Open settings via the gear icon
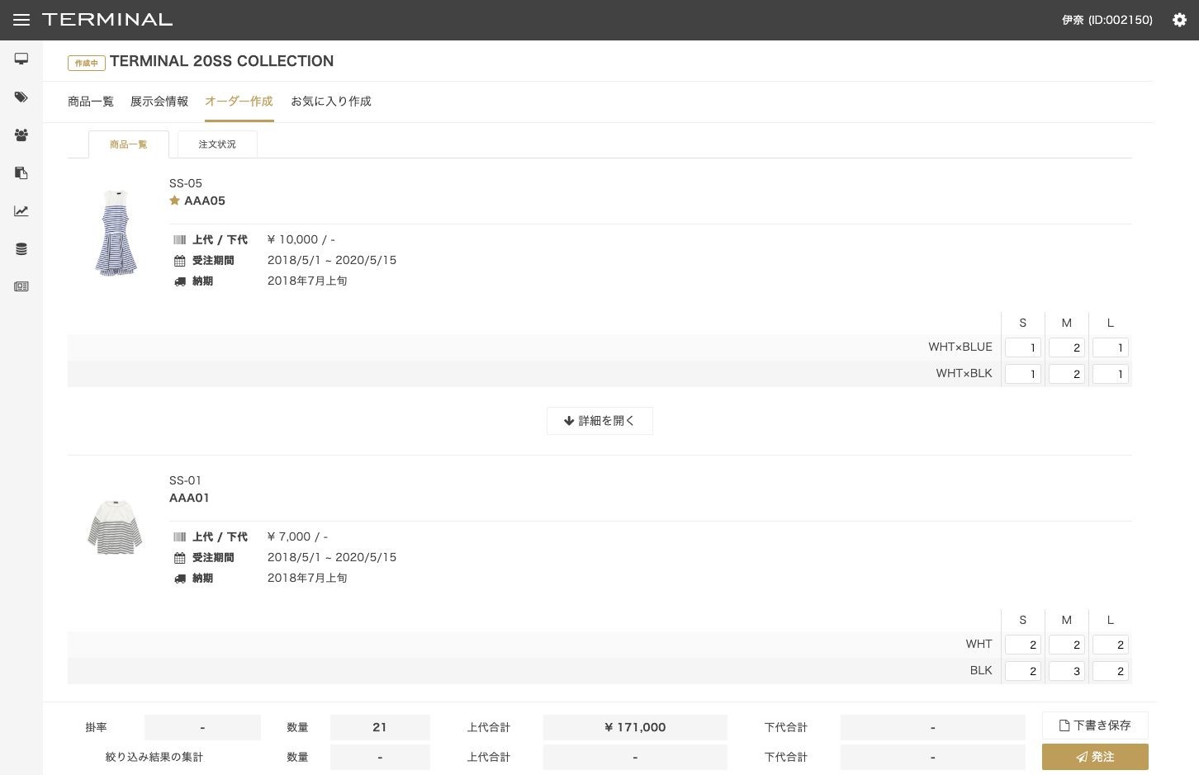Image resolution: width=1199 pixels, height=775 pixels. tap(1179, 20)
